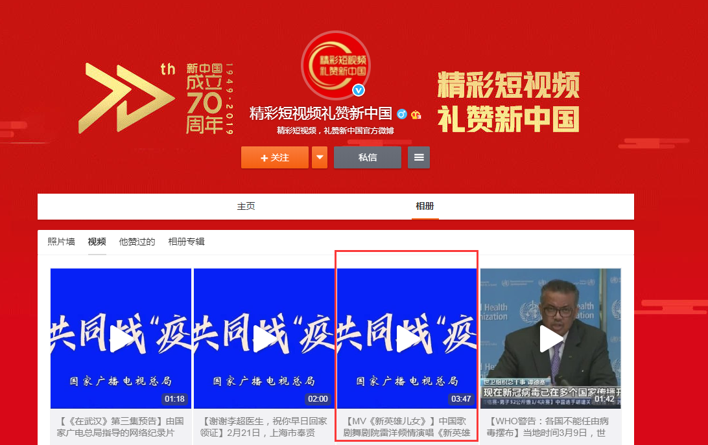Play the 谢谢李超医生 video
708x445 pixels.
(x=264, y=339)
